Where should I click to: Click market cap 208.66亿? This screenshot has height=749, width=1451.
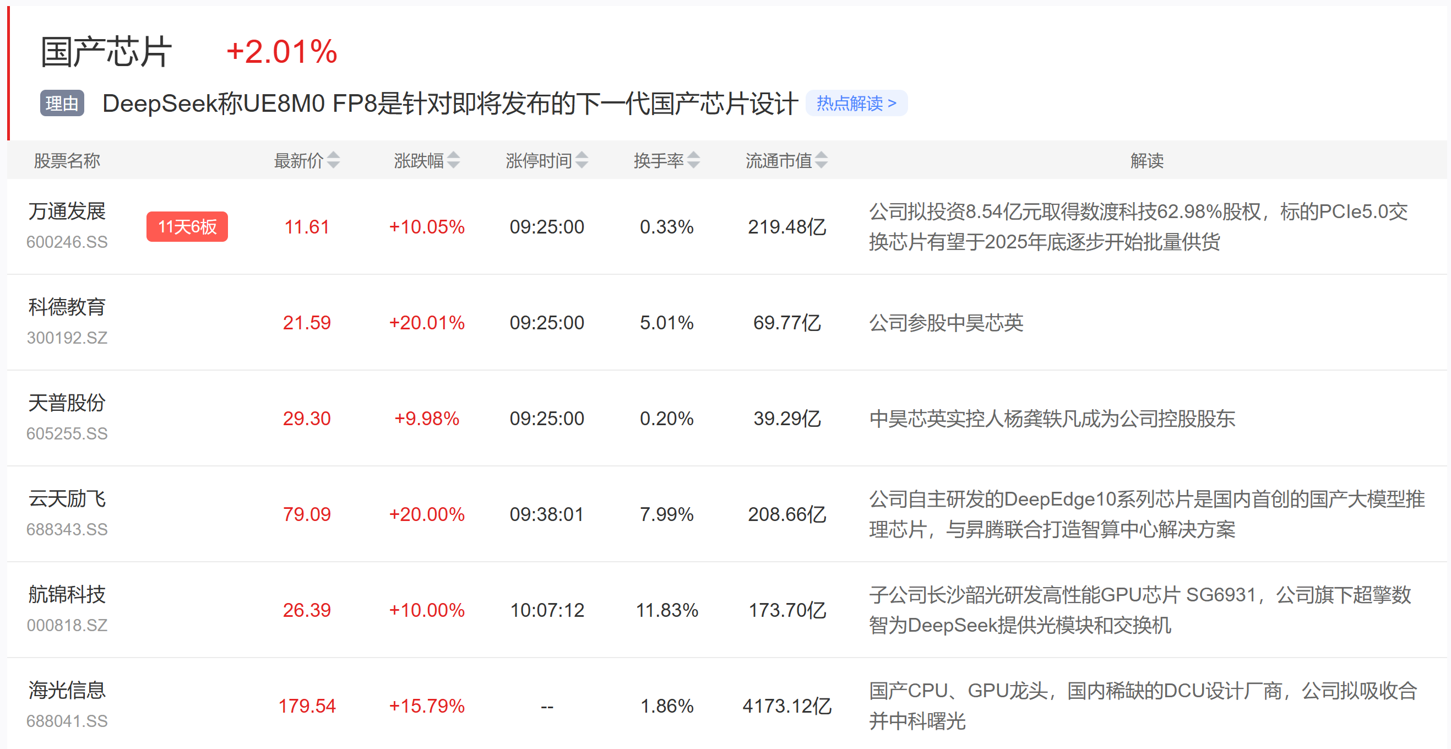tap(787, 514)
